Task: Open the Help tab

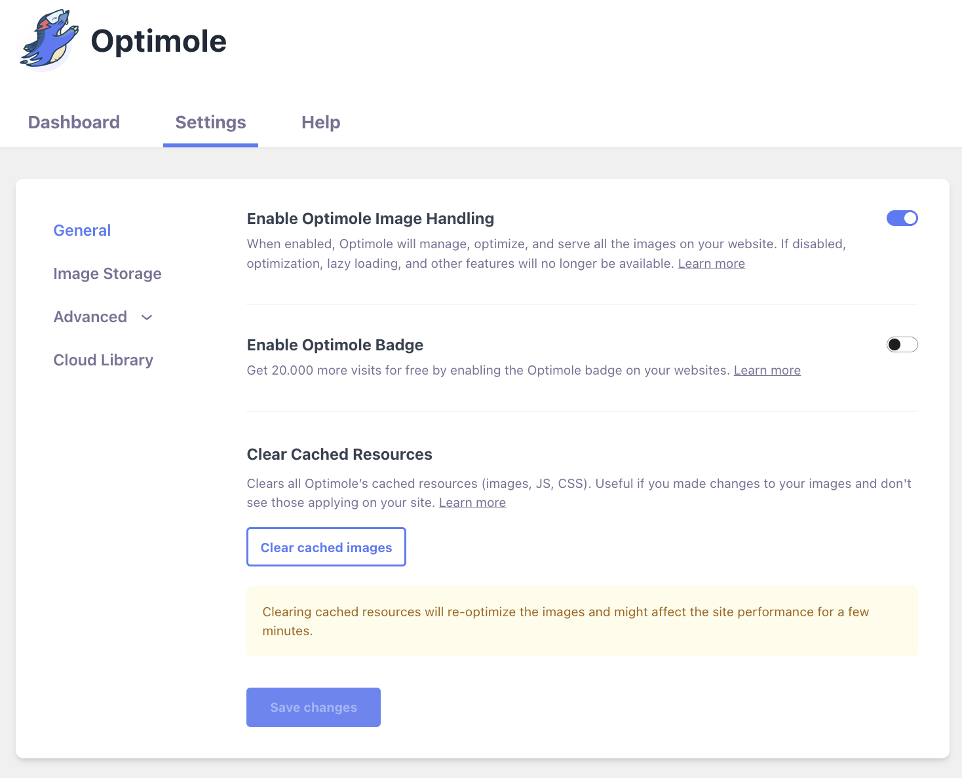Action: coord(320,122)
